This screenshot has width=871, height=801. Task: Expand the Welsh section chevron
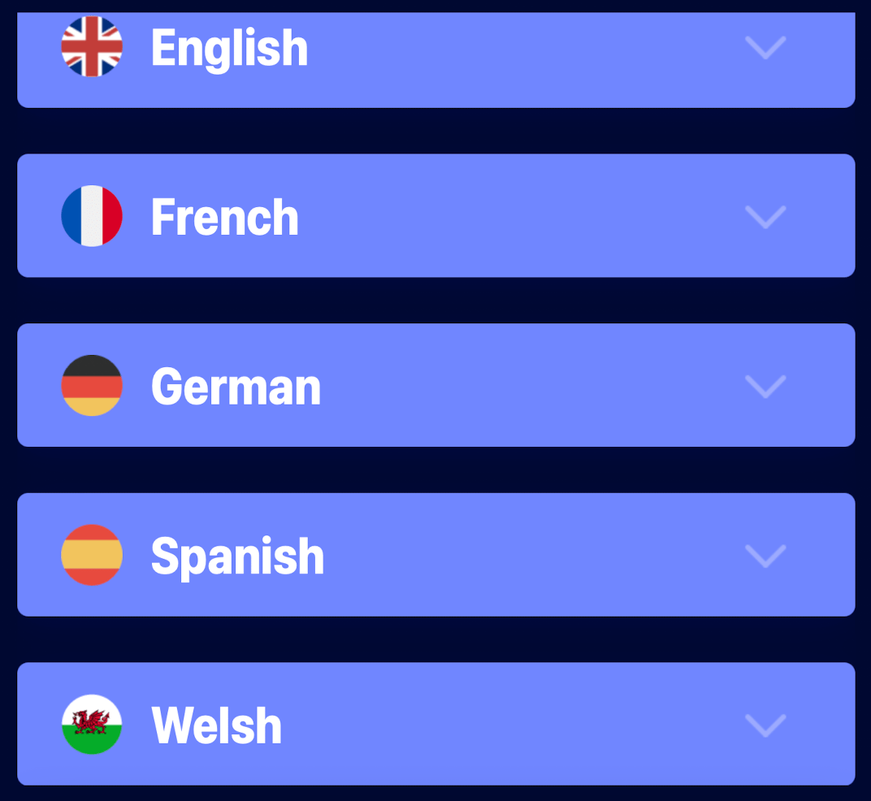click(765, 725)
